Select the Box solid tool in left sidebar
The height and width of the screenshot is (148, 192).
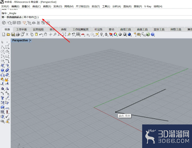click(x=2, y=70)
